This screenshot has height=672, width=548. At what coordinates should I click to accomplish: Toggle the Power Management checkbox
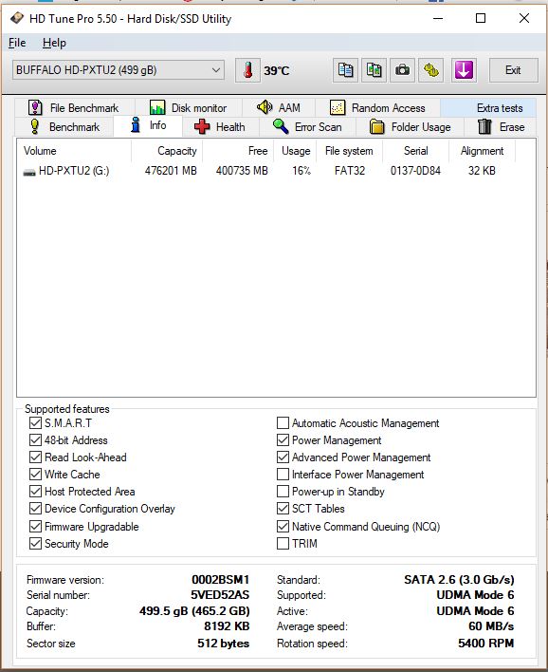click(x=283, y=440)
